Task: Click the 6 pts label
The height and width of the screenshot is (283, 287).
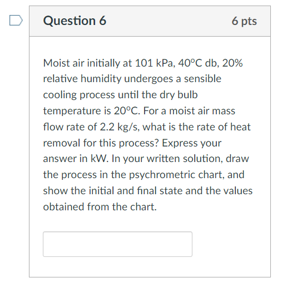Action: [244, 21]
